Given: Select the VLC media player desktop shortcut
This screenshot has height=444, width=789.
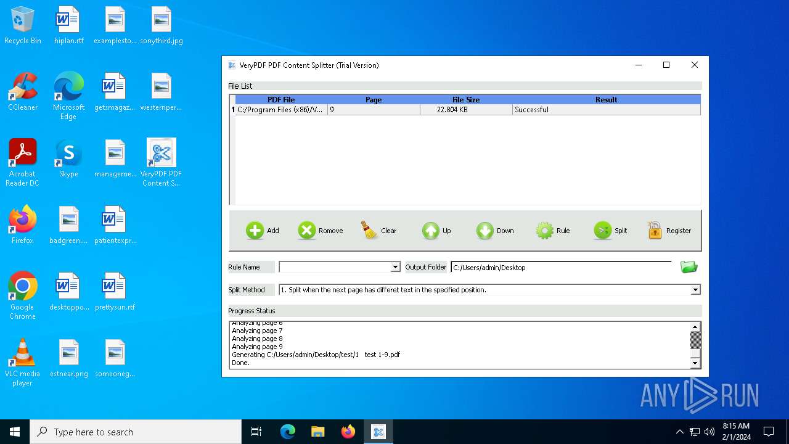Looking at the screenshot, I should click(23, 363).
